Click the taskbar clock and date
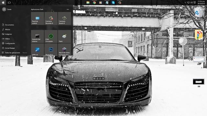Screen dimensions: 207x116 (201, 3)
